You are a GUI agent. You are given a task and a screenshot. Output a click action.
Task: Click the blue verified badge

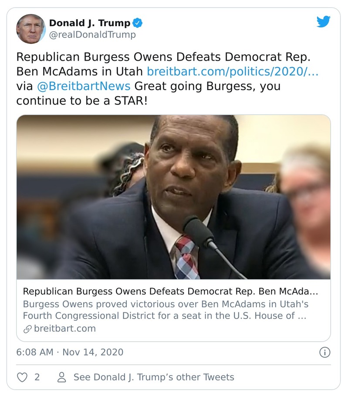pyautogui.click(x=138, y=23)
